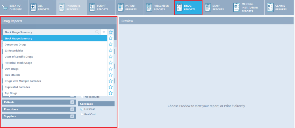The height and width of the screenshot is (128, 295).
Task: Switch to Claims Reports tab
Action: click(277, 7)
